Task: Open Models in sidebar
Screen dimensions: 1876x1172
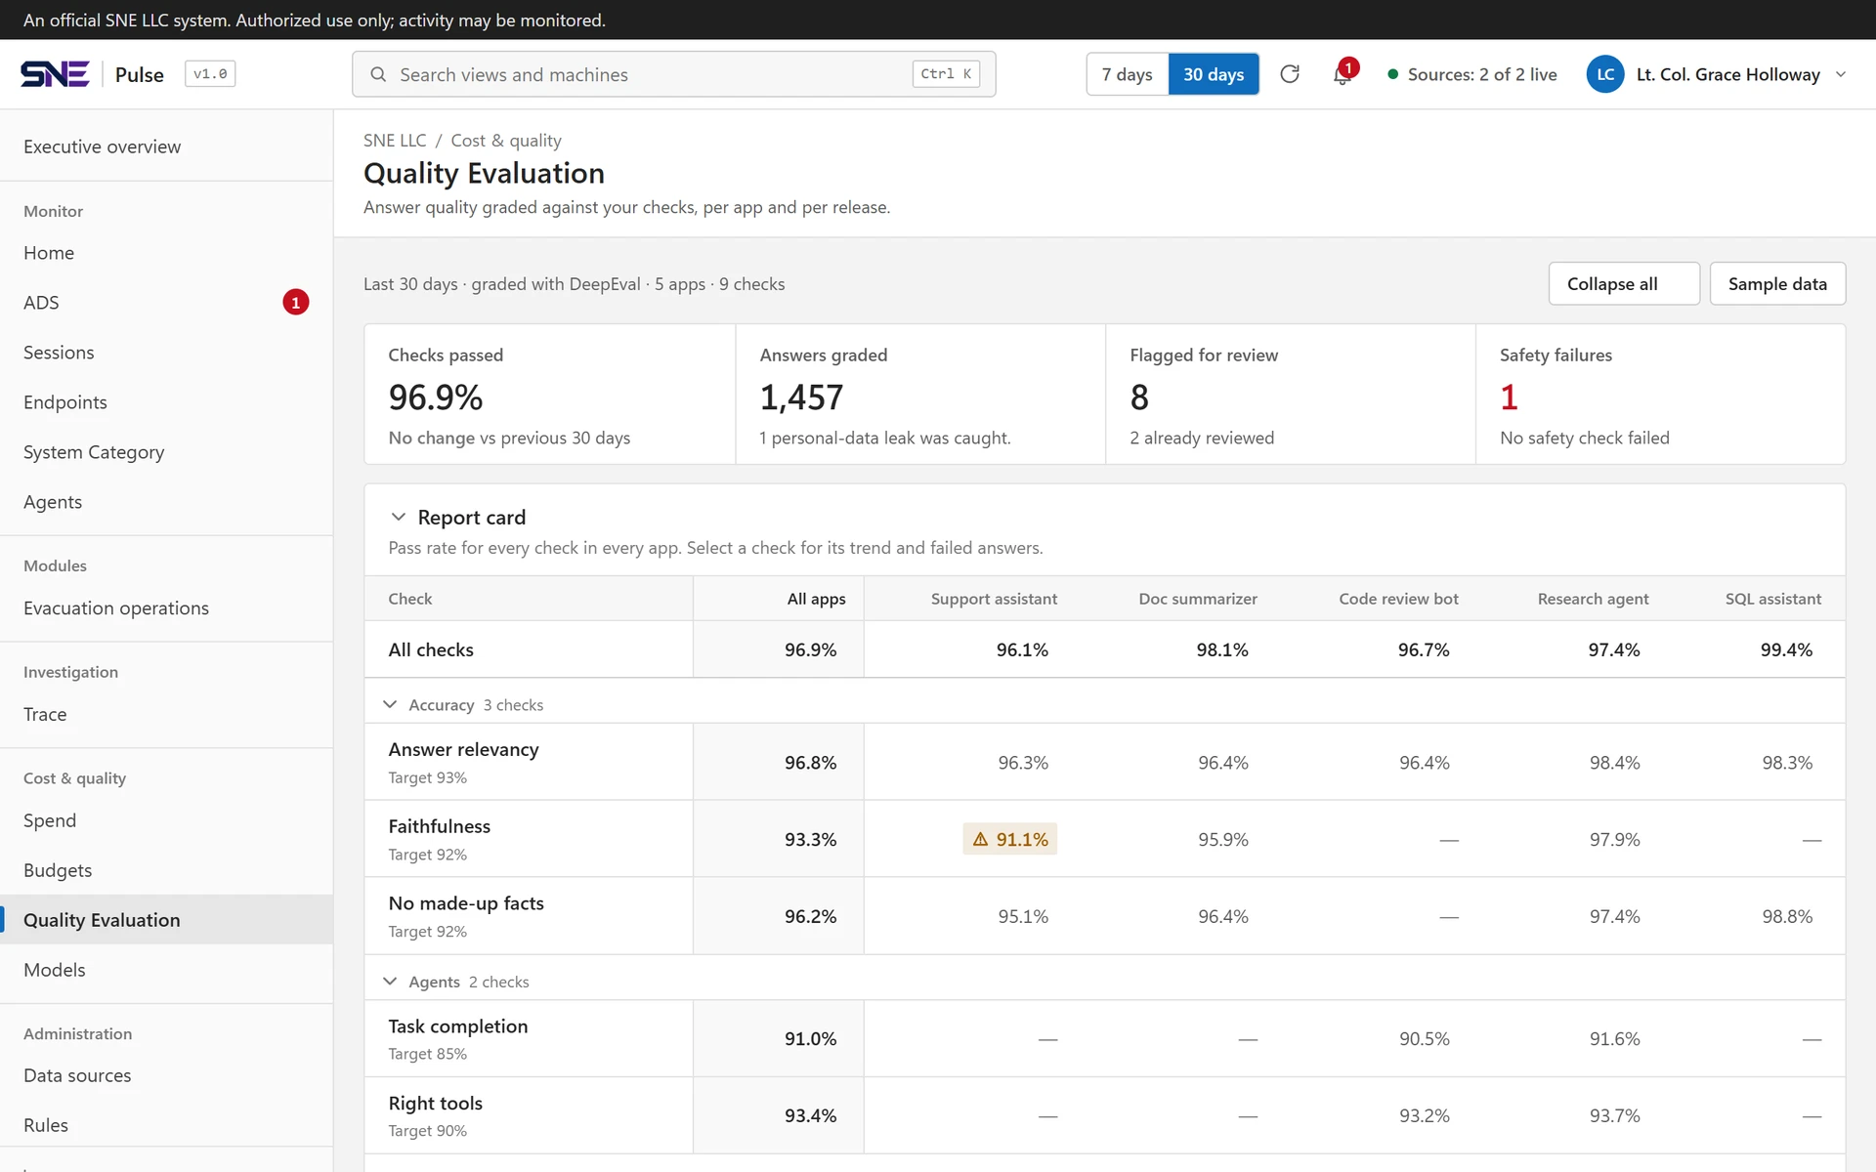Action: (166, 970)
